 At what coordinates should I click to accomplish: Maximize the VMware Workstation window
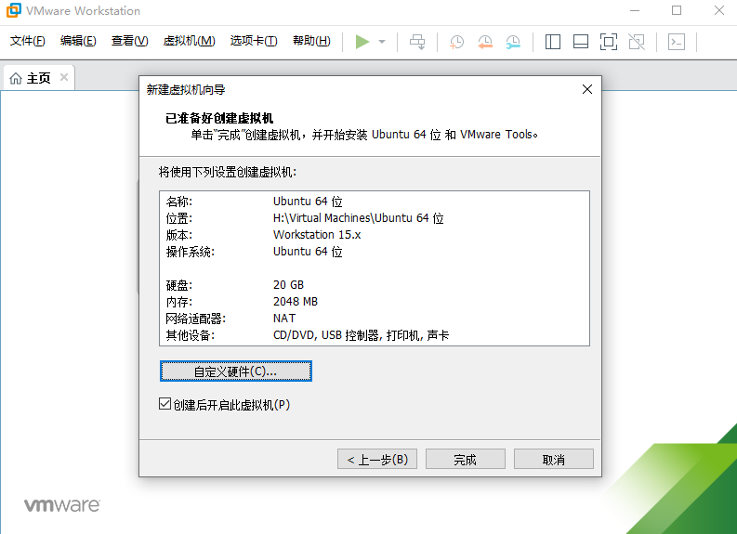tap(677, 10)
